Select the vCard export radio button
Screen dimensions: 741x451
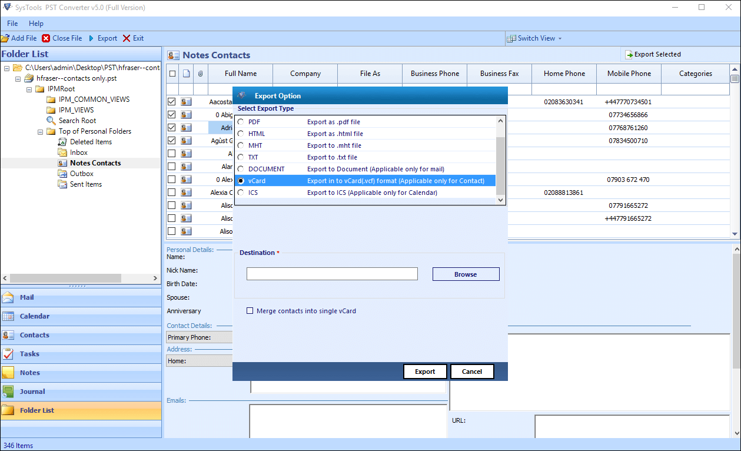click(x=240, y=181)
